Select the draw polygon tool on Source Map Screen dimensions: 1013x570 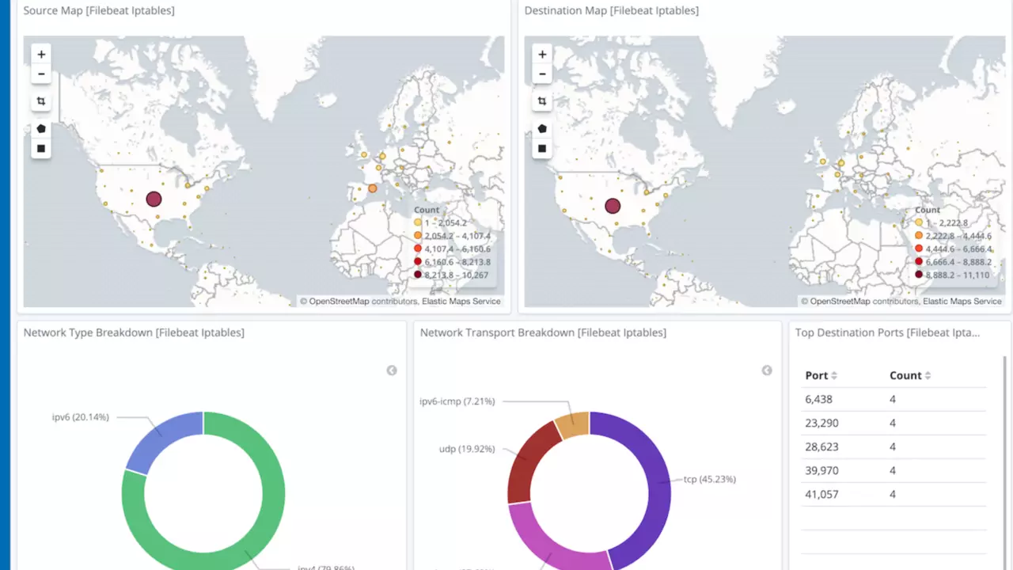click(41, 128)
